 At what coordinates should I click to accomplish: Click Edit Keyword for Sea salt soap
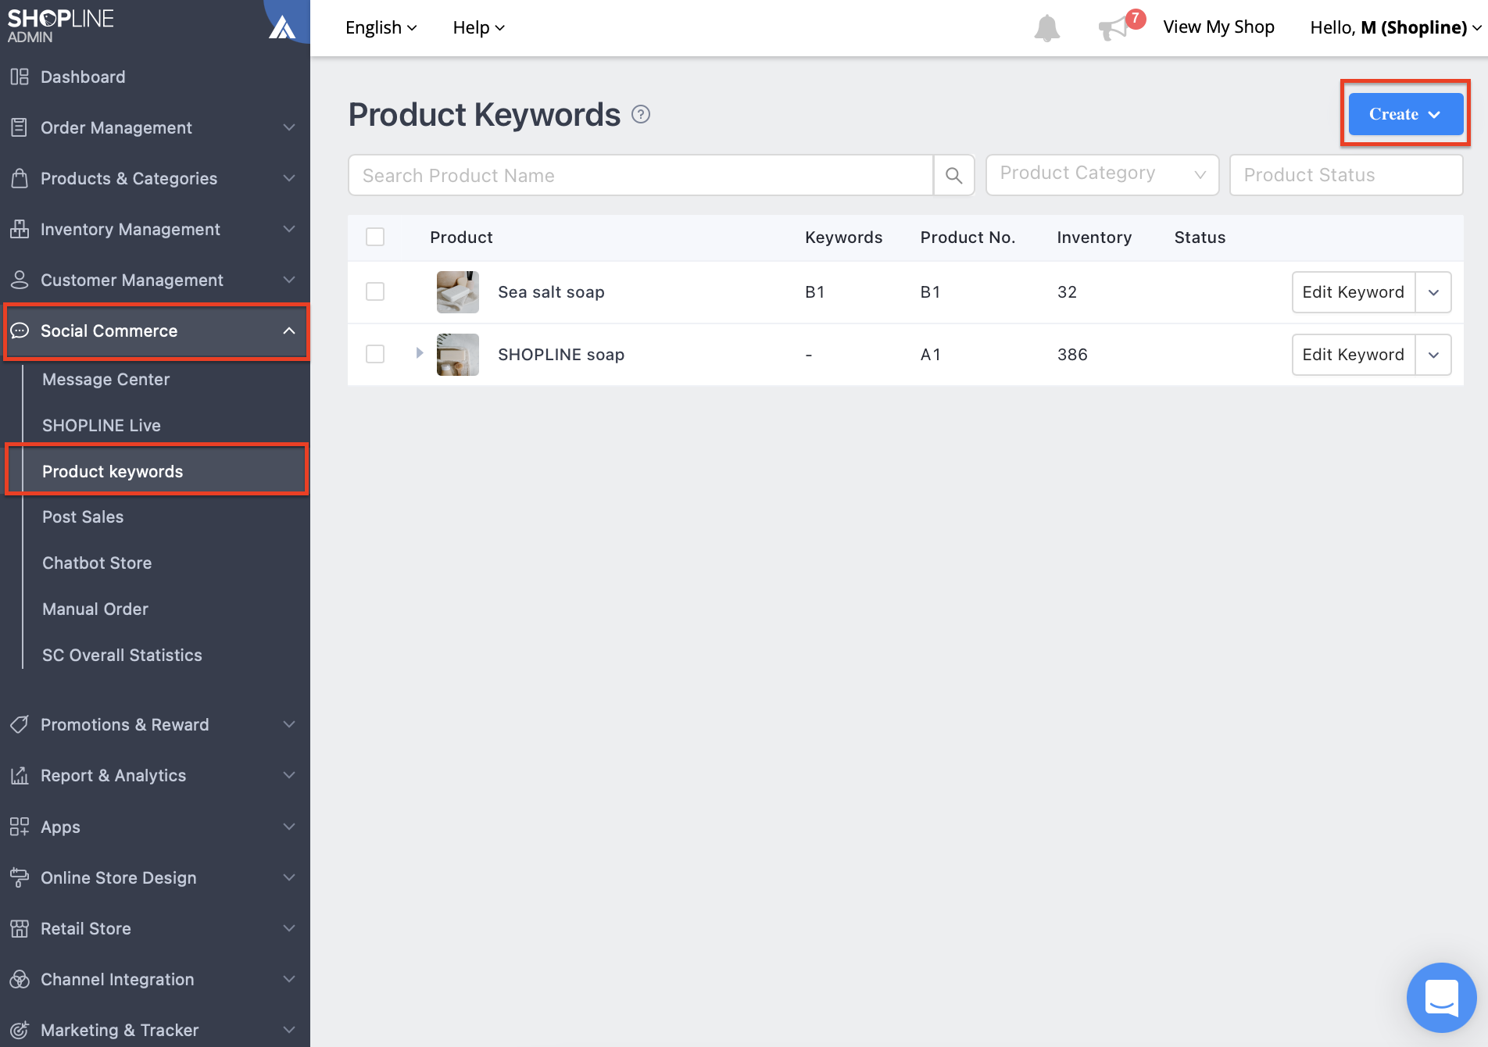pyautogui.click(x=1354, y=292)
